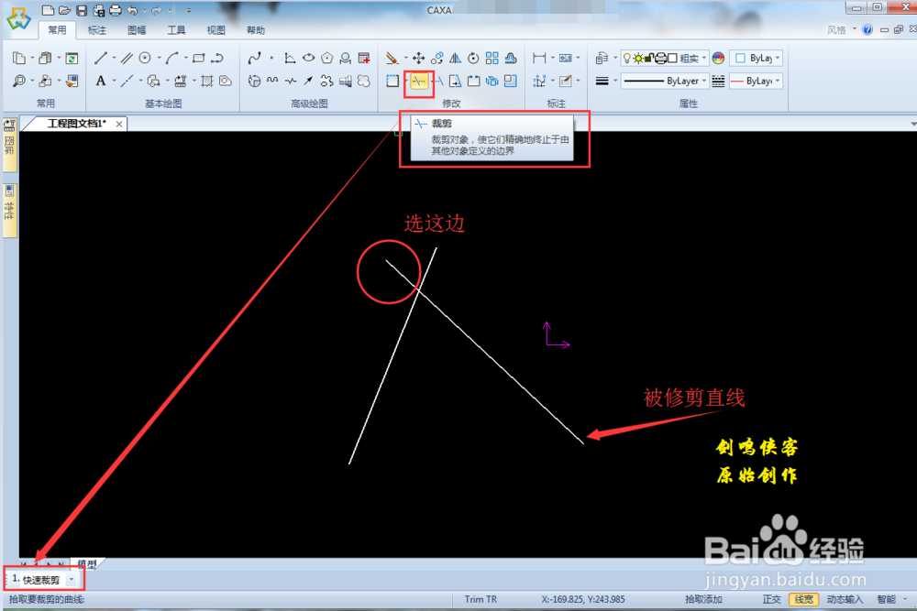Click the white ByLayer color swatch
The height and width of the screenshot is (611, 917).
740,58
